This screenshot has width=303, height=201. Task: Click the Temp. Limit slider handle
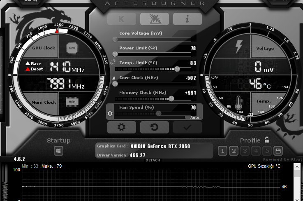coord(177,69)
